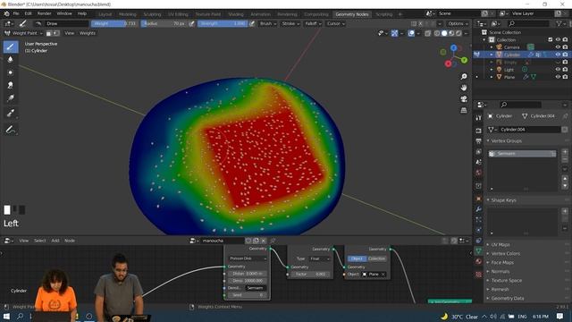Image resolution: width=572 pixels, height=322 pixels.
Task: Move vertex group down arrow
Action: tap(565, 186)
